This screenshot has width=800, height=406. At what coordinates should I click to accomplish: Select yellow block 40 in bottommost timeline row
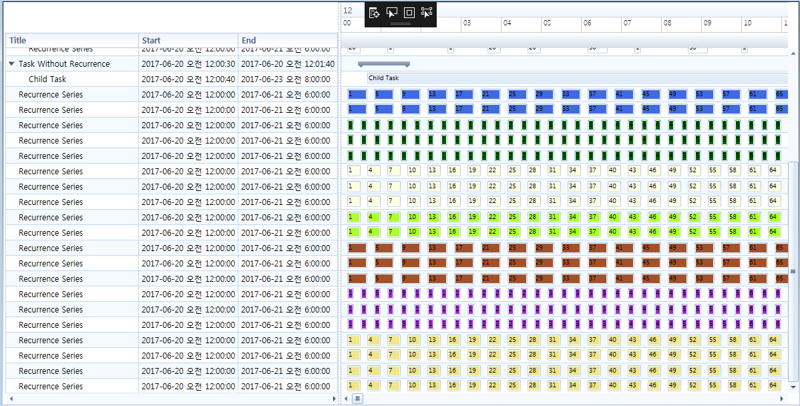pos(614,386)
